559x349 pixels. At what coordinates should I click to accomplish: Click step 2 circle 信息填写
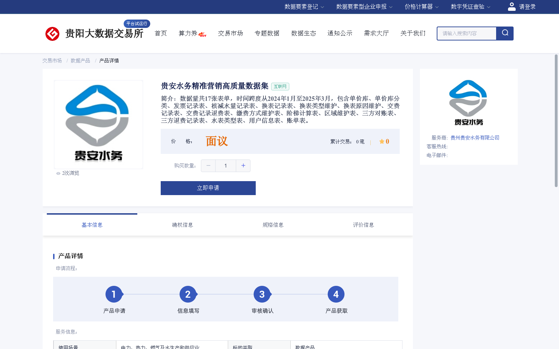point(188,295)
